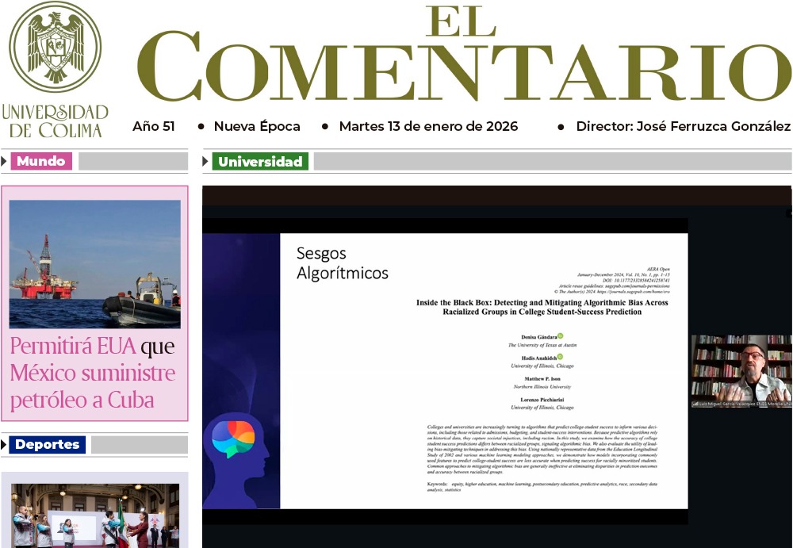Click the date Martes 13 de enero de 2026
This screenshot has height=548, width=793.
428,126
